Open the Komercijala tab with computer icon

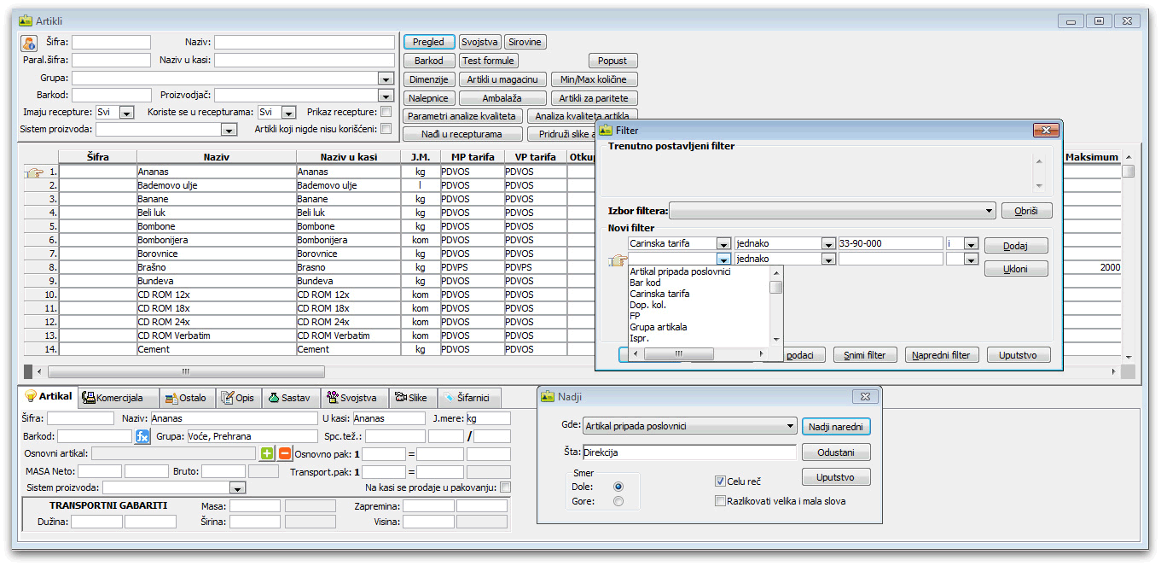click(x=119, y=398)
